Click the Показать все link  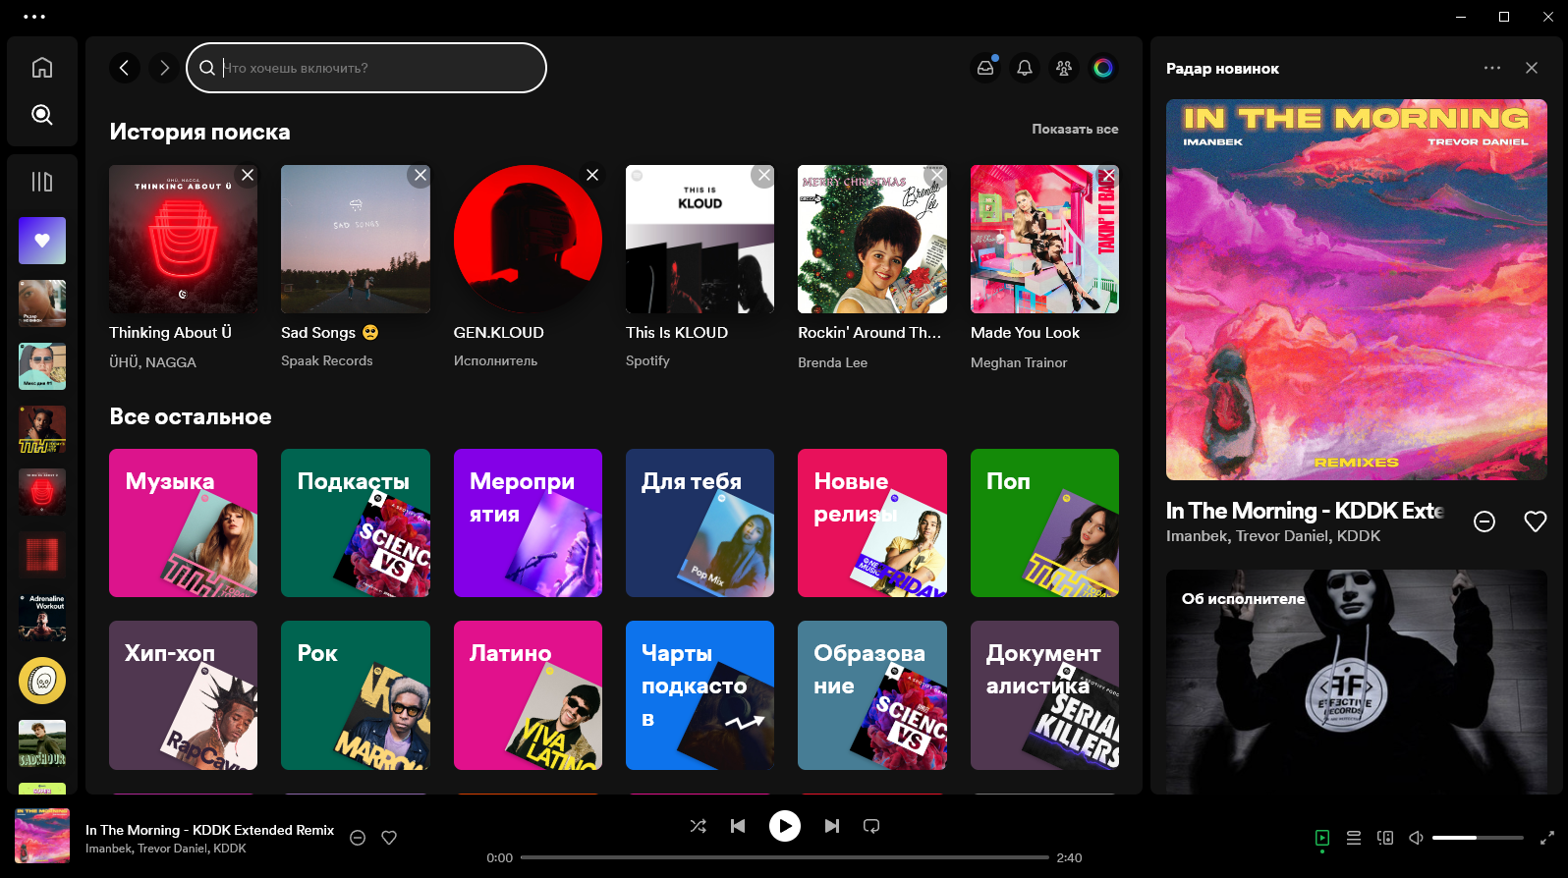point(1075,129)
